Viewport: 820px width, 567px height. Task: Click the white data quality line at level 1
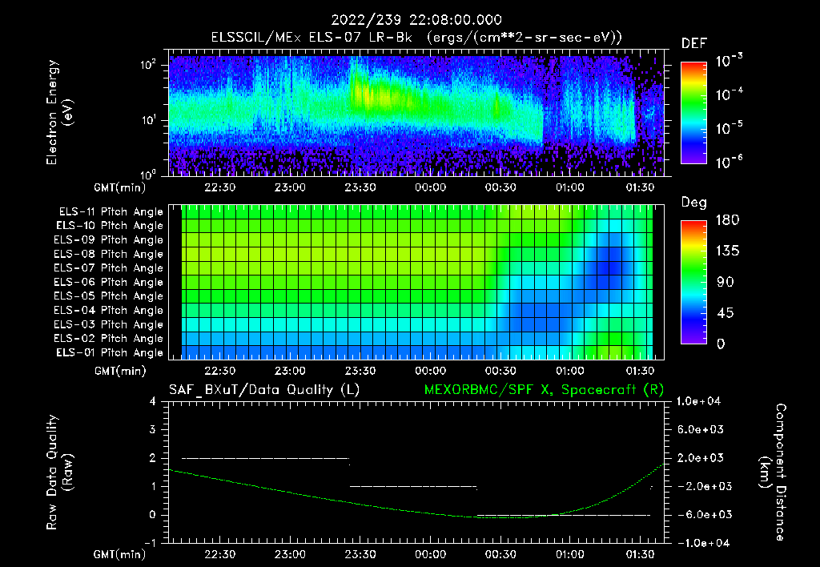point(413,486)
